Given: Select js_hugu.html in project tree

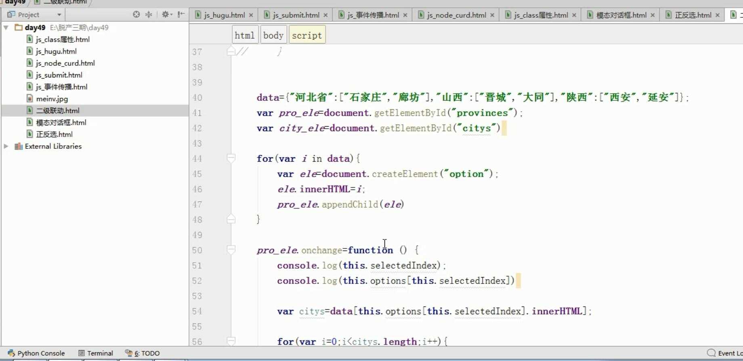Looking at the screenshot, I should coord(56,51).
